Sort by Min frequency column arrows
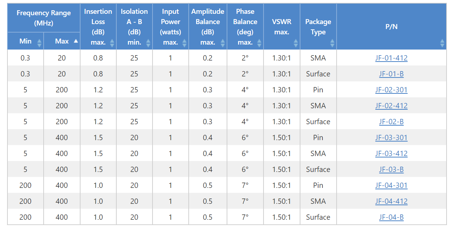This screenshot has height=230, width=454. (39, 43)
